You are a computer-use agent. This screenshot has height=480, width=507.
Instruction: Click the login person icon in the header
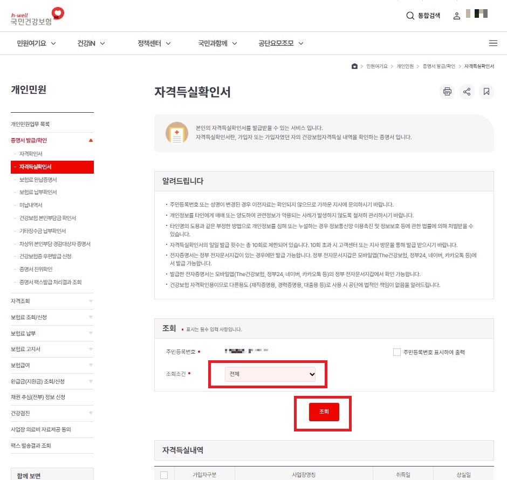pos(456,16)
